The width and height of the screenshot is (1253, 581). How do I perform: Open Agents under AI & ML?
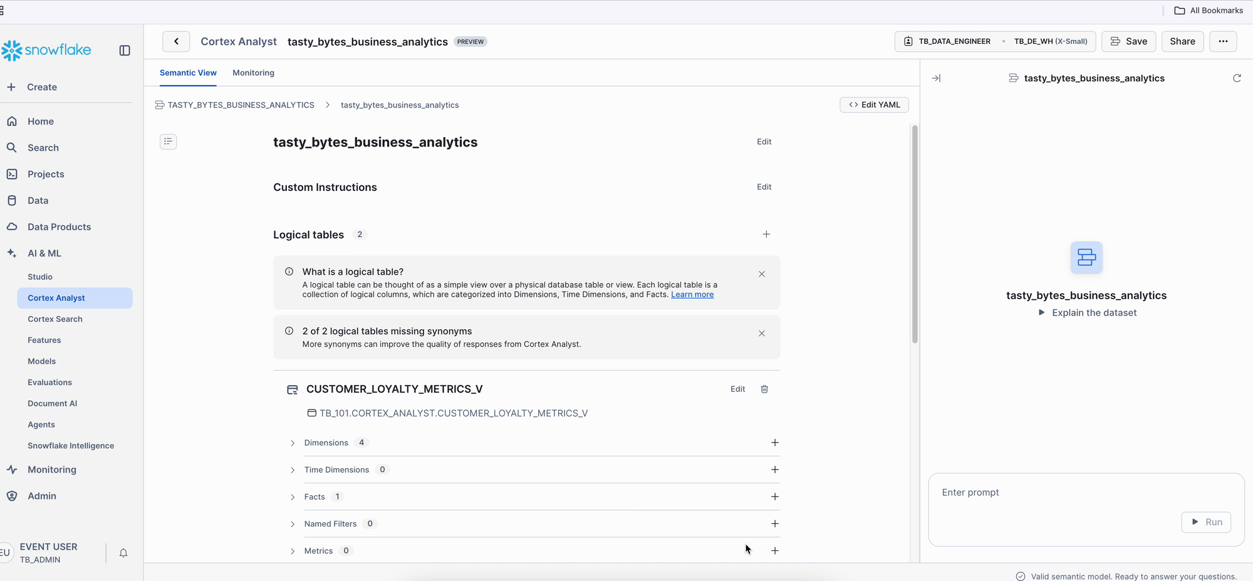coord(41,424)
